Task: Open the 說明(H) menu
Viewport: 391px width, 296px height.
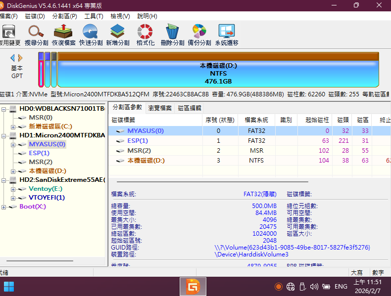Action: click(147, 16)
